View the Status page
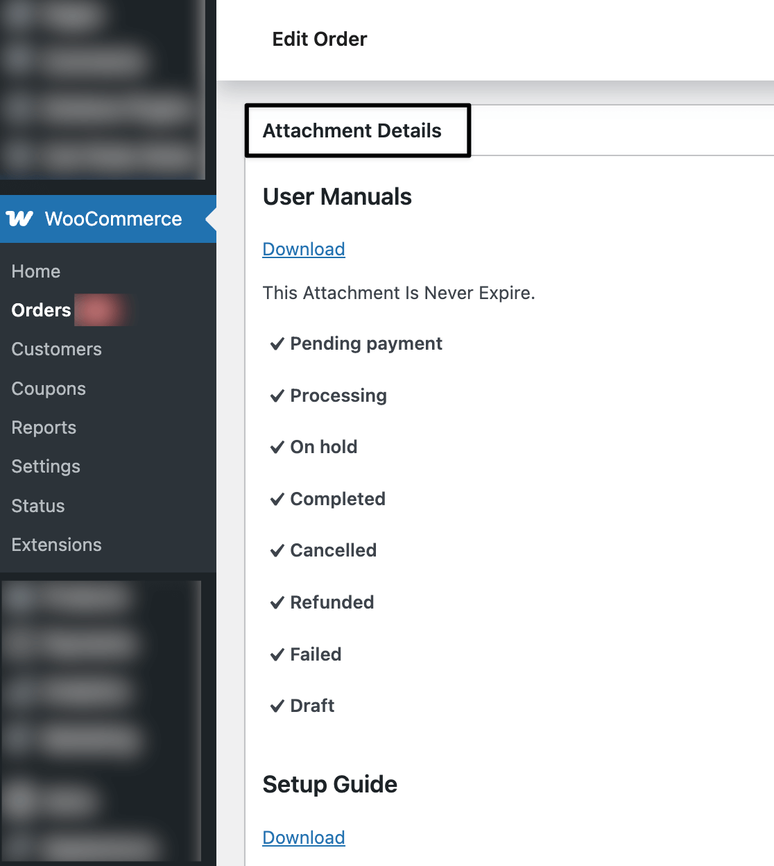 37,506
